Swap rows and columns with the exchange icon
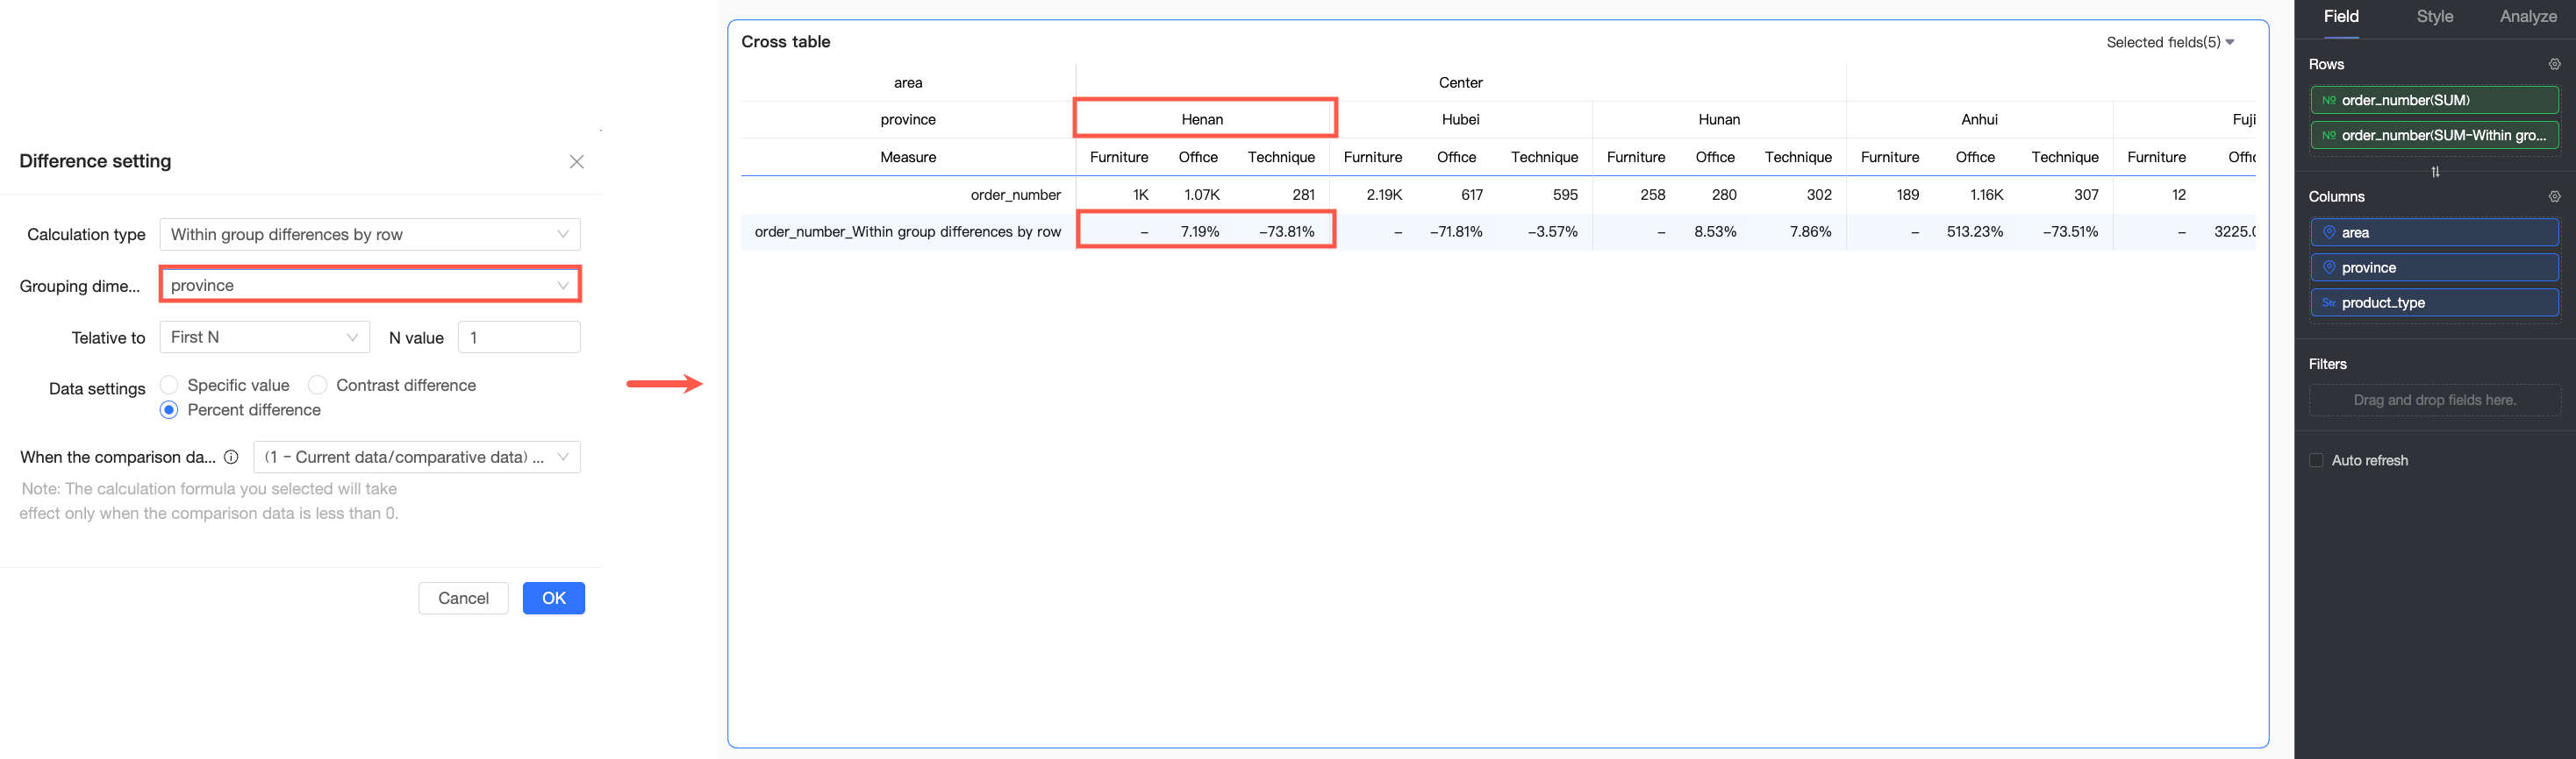This screenshot has width=2576, height=759. (2435, 172)
